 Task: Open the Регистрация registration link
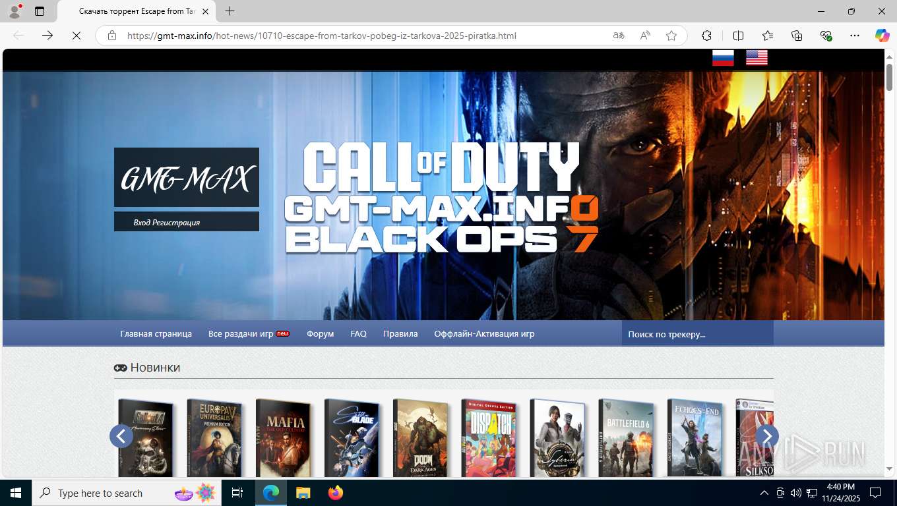click(175, 223)
